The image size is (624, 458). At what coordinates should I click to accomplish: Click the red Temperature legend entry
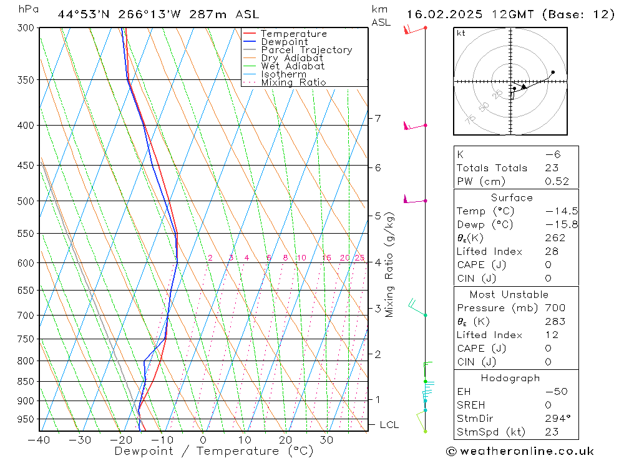285,34
